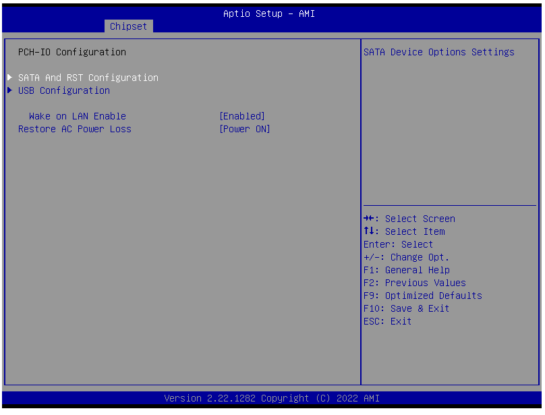Choose F9: Optimized Defaults in the legend
Viewport: 545px width, 415px height.
point(422,296)
